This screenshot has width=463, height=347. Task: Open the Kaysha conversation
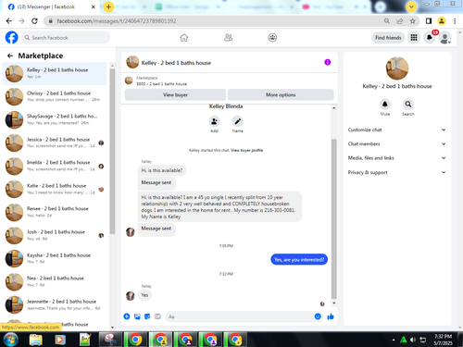click(x=55, y=258)
